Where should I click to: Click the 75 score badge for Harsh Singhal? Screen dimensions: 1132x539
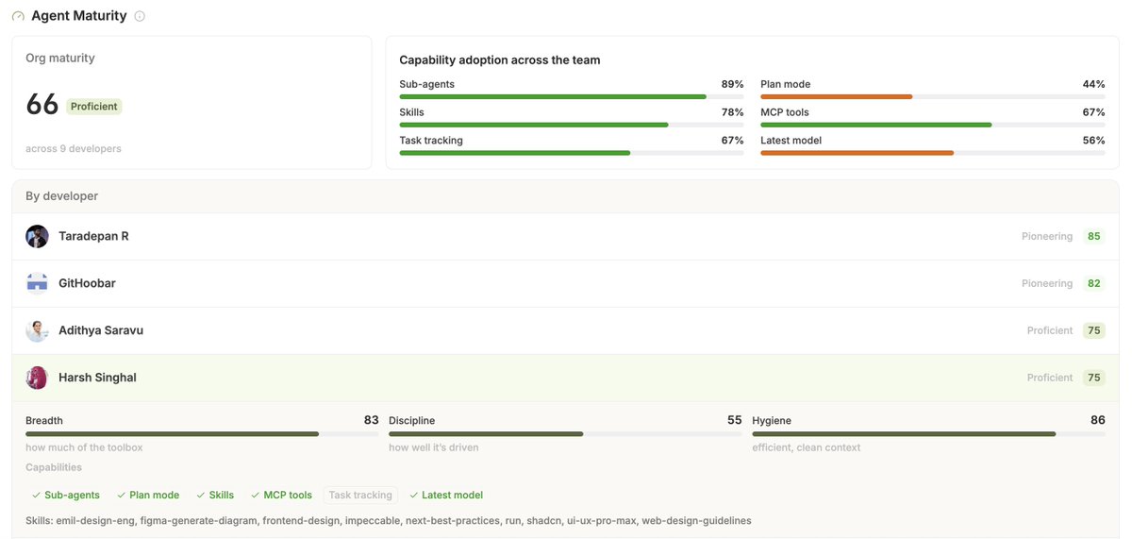pyautogui.click(x=1094, y=378)
